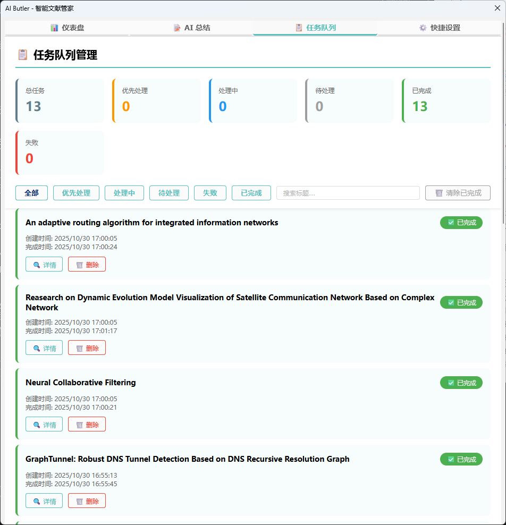Viewport: 506px width, 525px height.
Task: Open details for GraphTunnel task
Action: coord(44,501)
